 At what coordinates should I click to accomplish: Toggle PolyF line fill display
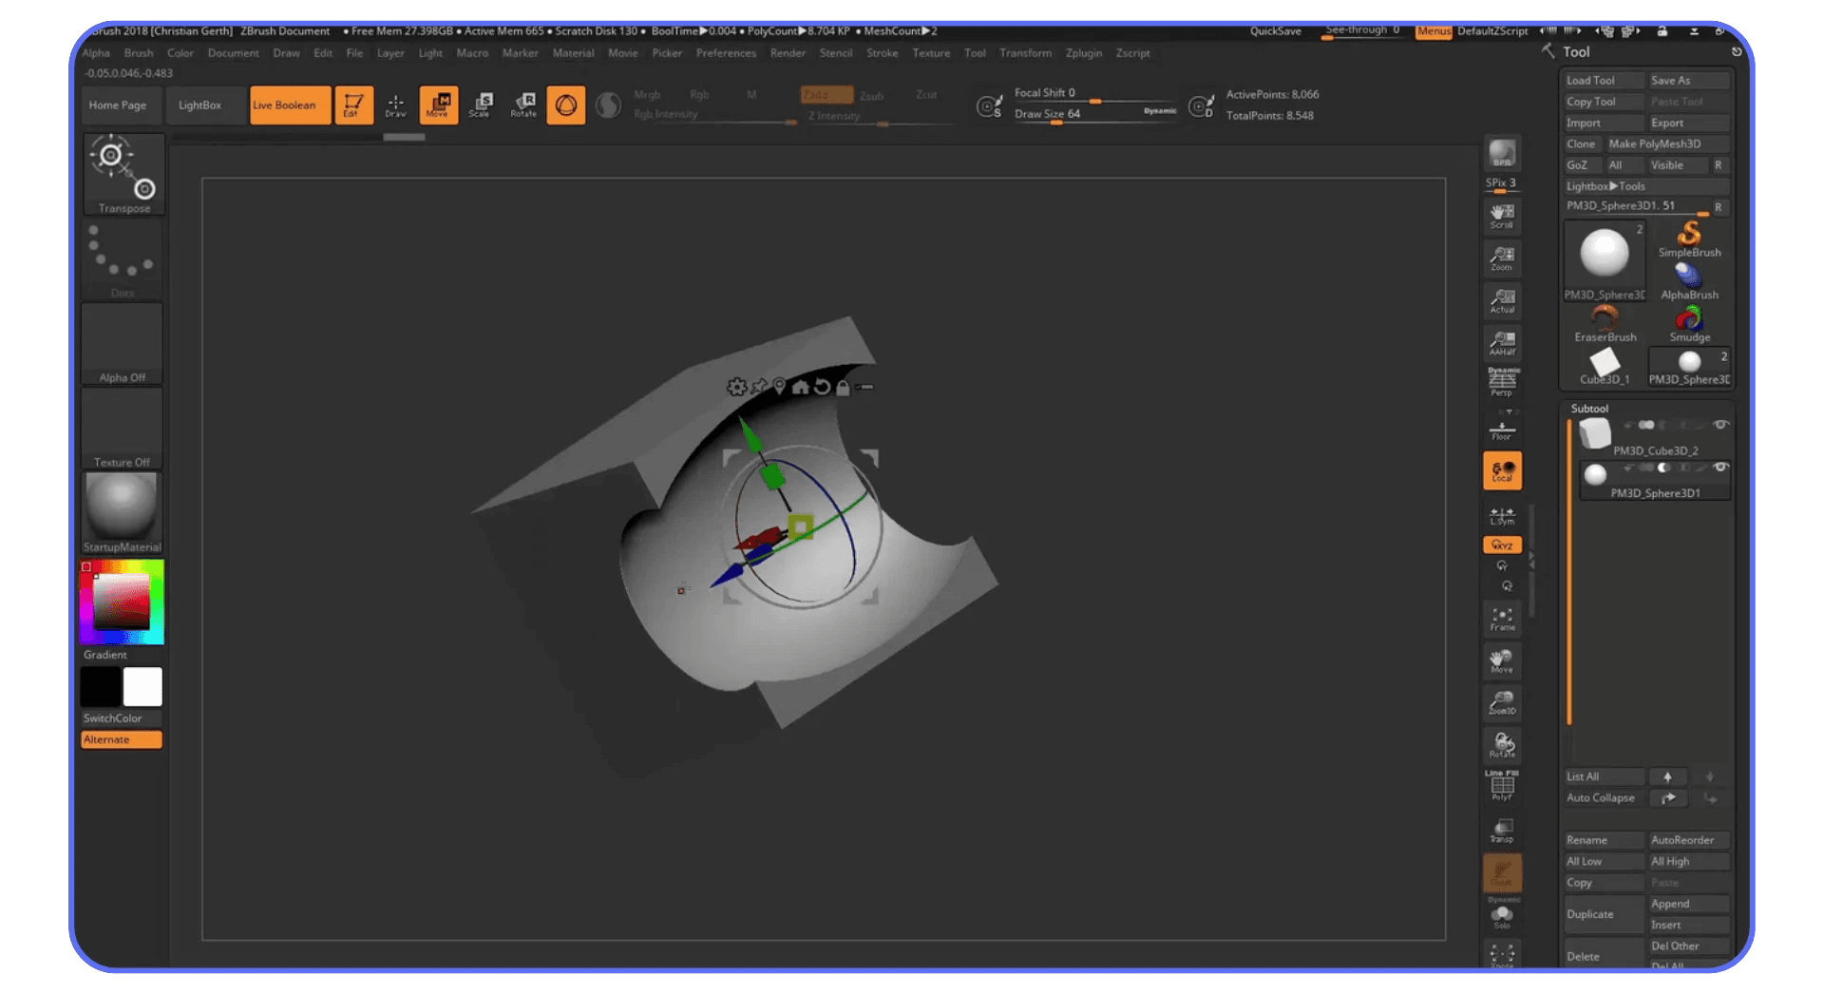click(1502, 786)
